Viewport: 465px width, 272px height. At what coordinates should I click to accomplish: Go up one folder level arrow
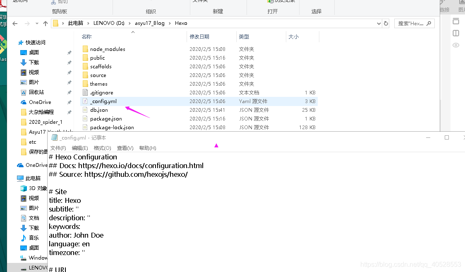[x=46, y=24]
